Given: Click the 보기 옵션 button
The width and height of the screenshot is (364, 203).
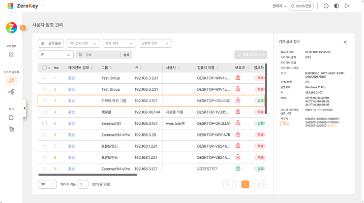Looking at the screenshot, I should (x=51, y=44).
